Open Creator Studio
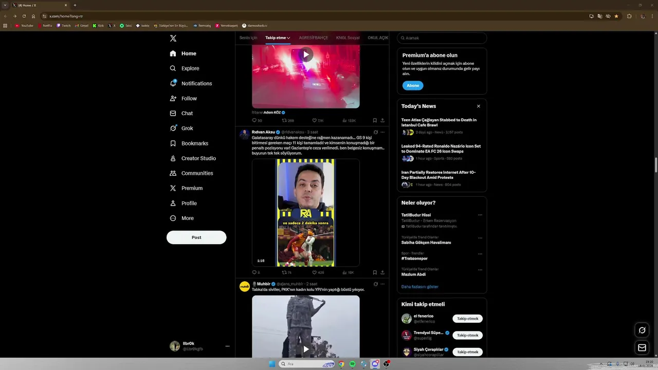Screen dimensions: 658x370 coord(193,158)
